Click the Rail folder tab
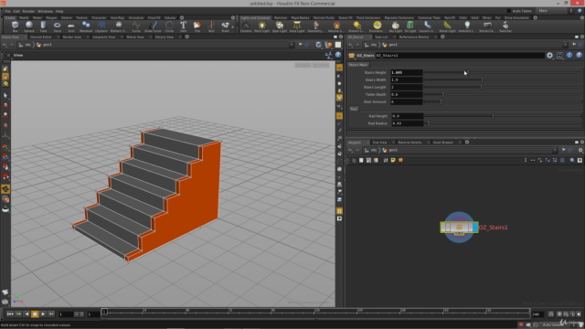Screen dimensions: 585x329 354,109
